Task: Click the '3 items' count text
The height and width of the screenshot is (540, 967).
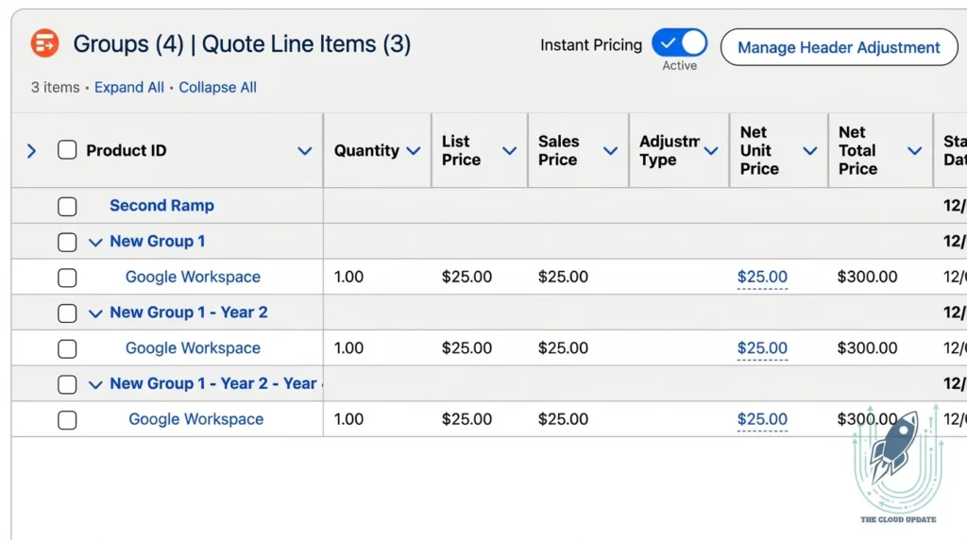Action: point(56,88)
